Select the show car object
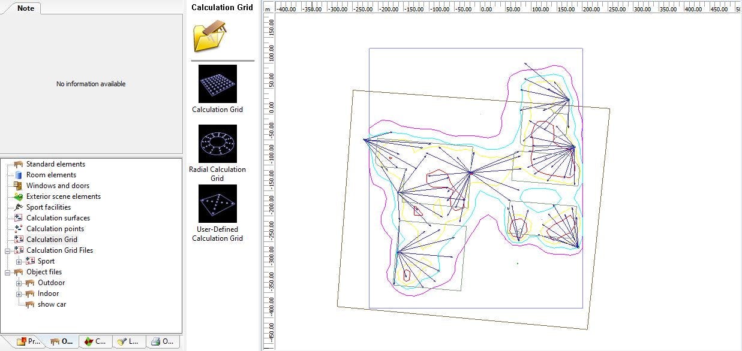The height and width of the screenshot is (351, 742). pos(46,304)
